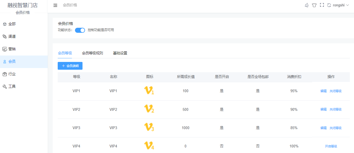Enable VIP4 level via 开启等级
The width and height of the screenshot is (354, 153).
[331, 146]
